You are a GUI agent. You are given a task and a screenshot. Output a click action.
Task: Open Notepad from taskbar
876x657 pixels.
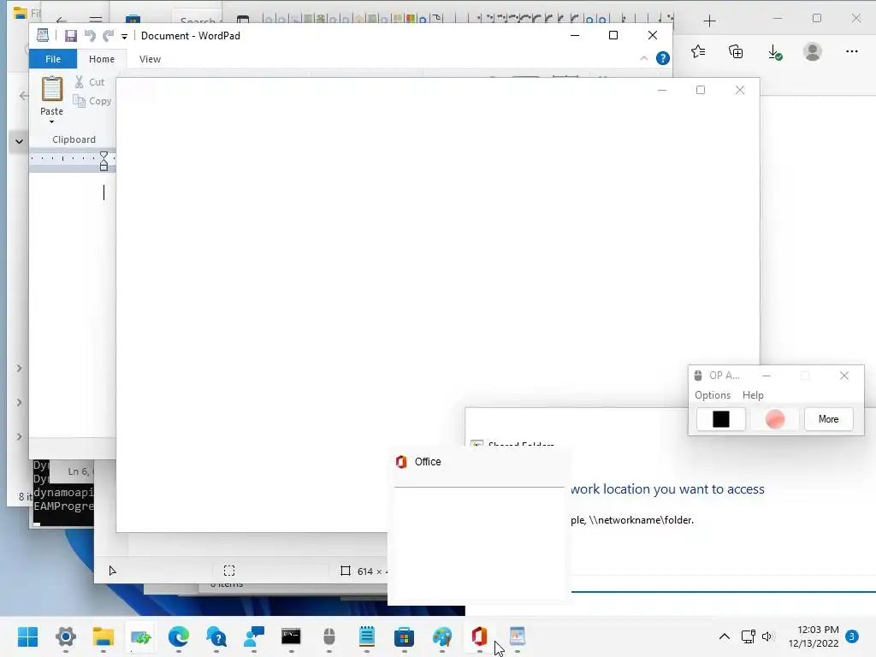[366, 636]
